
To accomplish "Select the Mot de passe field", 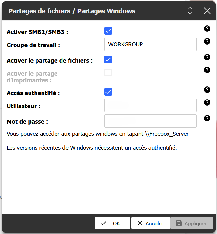I will coord(150,121).
